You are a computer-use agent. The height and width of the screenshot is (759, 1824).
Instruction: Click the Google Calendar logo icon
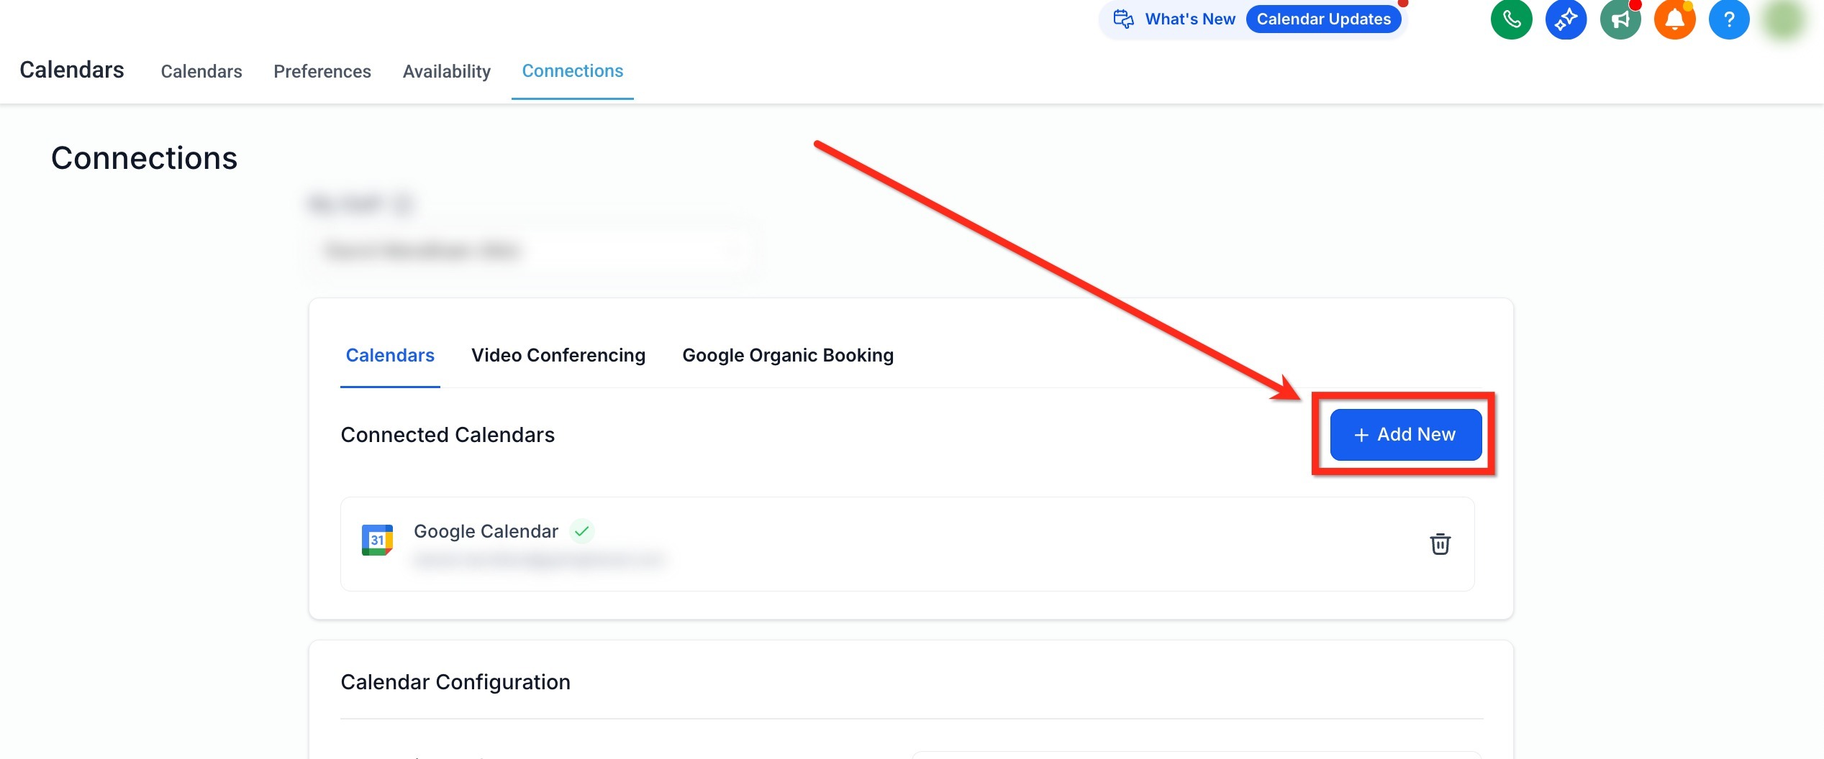coord(377,540)
